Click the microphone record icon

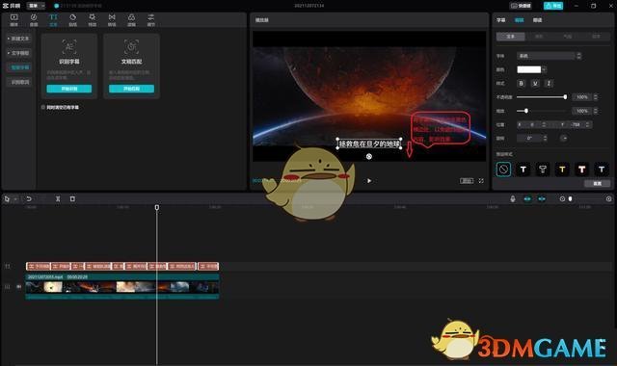point(512,199)
